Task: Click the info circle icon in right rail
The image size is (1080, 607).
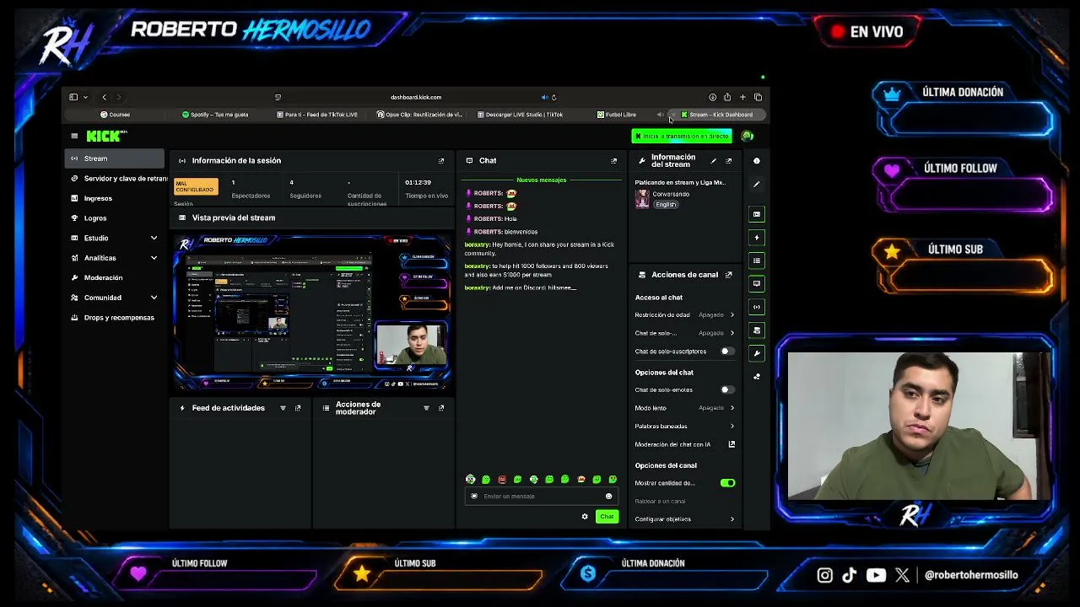Action: [757, 160]
